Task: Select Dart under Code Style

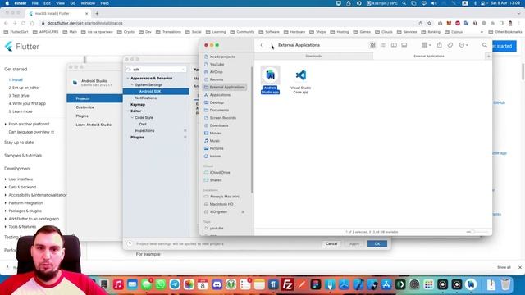Action: tap(143, 124)
